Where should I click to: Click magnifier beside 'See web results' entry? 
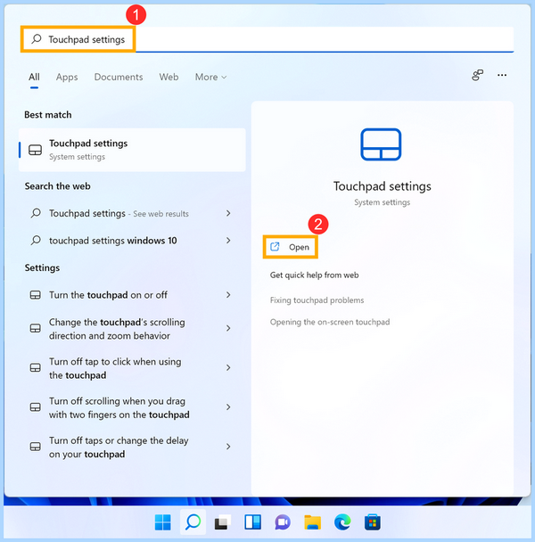[36, 213]
